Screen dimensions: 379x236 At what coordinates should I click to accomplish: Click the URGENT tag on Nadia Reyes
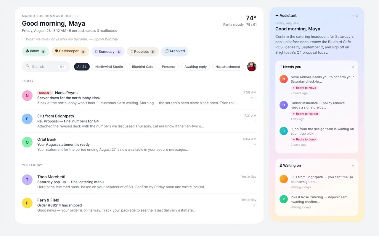[x=45, y=93]
